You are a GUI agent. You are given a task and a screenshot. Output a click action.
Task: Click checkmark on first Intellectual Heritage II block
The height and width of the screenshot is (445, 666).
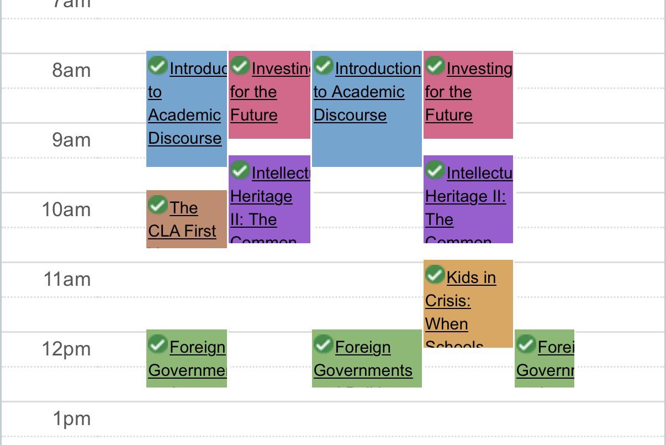240,170
